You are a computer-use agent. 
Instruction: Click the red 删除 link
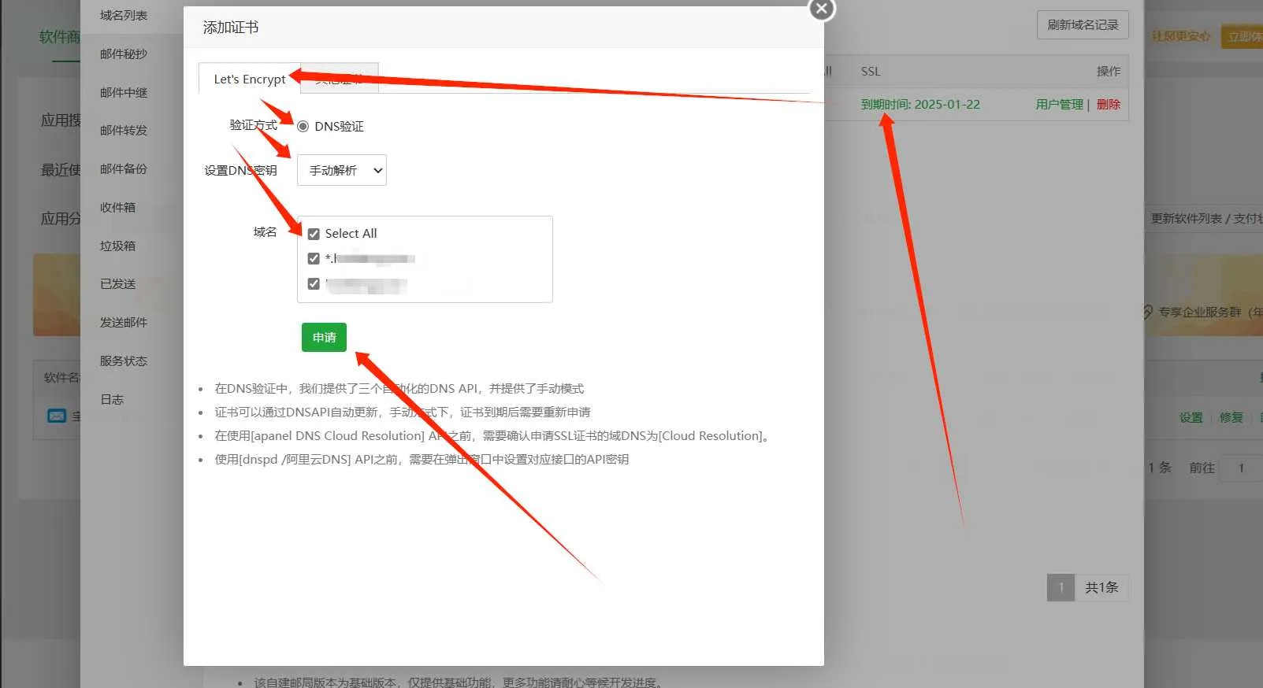pos(1109,104)
